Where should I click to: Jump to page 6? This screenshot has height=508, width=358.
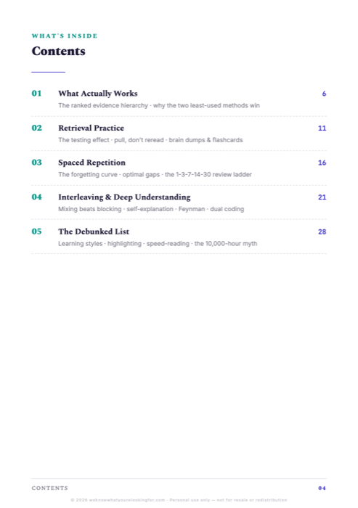pyautogui.click(x=324, y=94)
